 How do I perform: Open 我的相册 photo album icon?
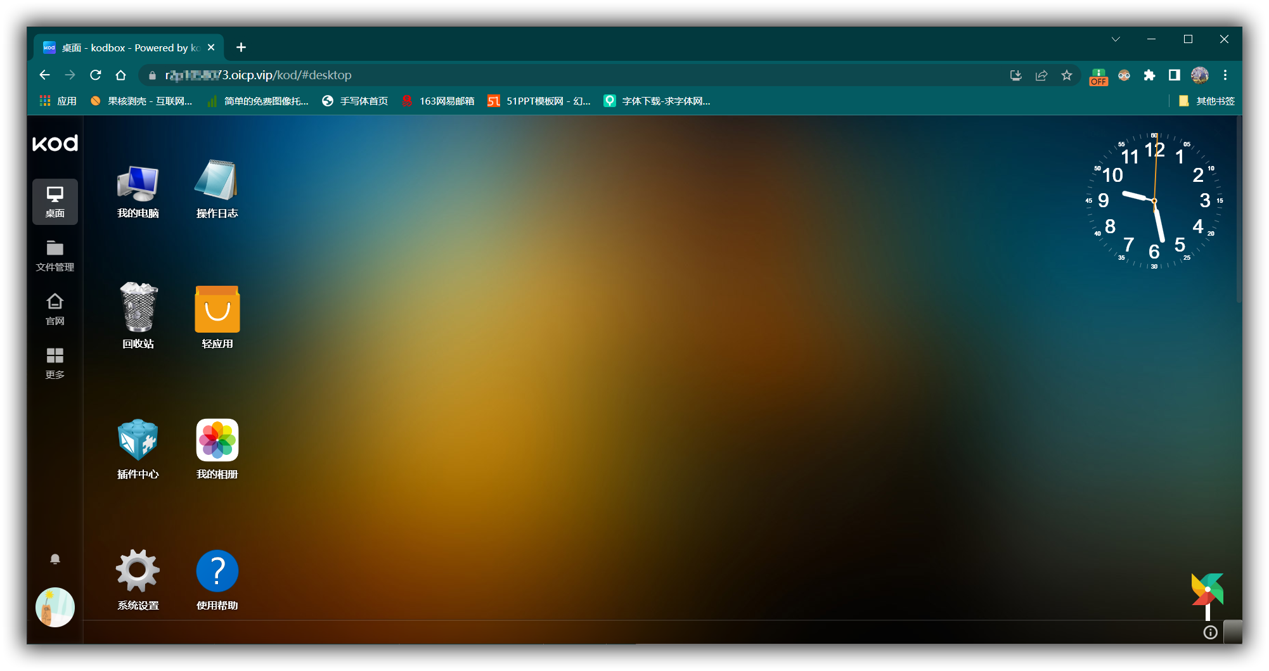click(x=217, y=449)
